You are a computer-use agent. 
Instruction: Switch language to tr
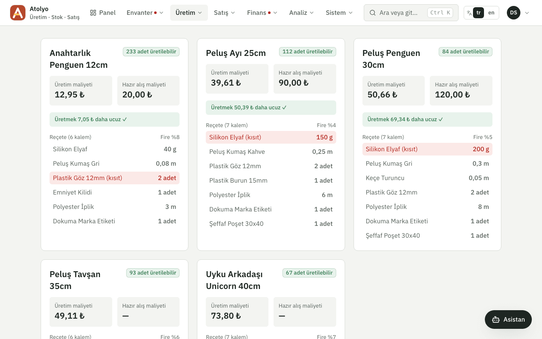tap(478, 13)
